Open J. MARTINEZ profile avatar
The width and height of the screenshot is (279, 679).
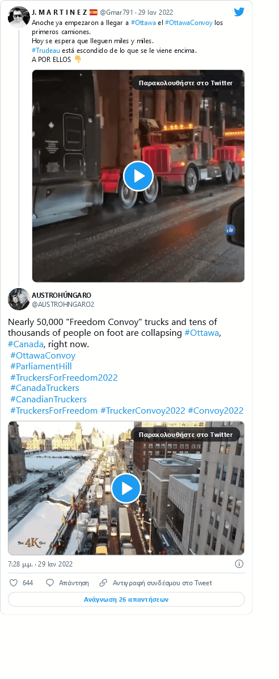click(19, 17)
